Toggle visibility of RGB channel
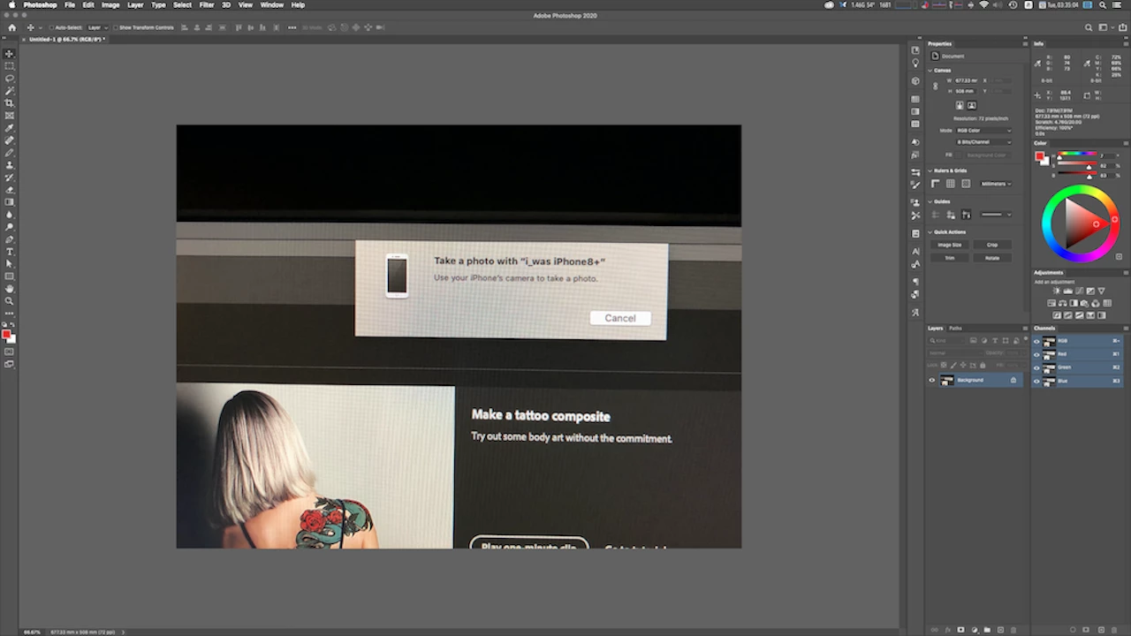Image resolution: width=1131 pixels, height=636 pixels. click(x=1036, y=340)
